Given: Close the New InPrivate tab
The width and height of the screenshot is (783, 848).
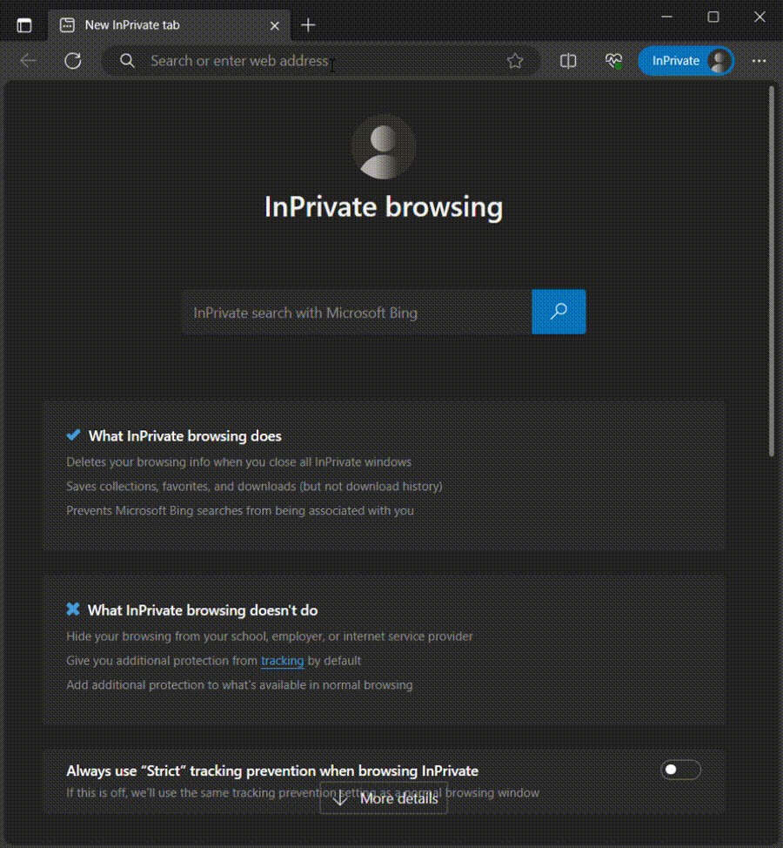Looking at the screenshot, I should [x=275, y=25].
